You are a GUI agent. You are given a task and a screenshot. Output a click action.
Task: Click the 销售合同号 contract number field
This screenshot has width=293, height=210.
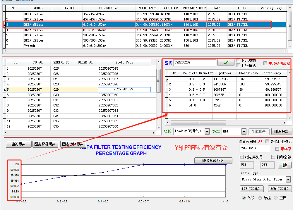[254, 149]
